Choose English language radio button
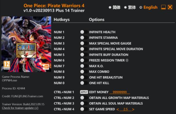This screenshot has height=114, width=176. (148, 8)
